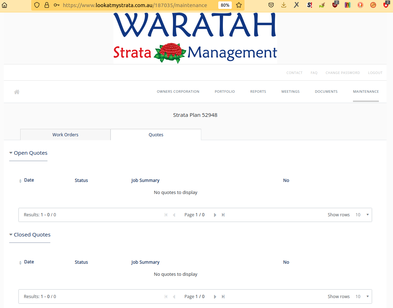Open the saved password key icon
The image size is (393, 308).
point(57,5)
